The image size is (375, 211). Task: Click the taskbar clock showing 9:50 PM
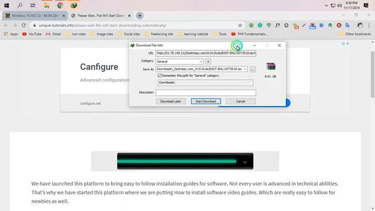[352, 5]
